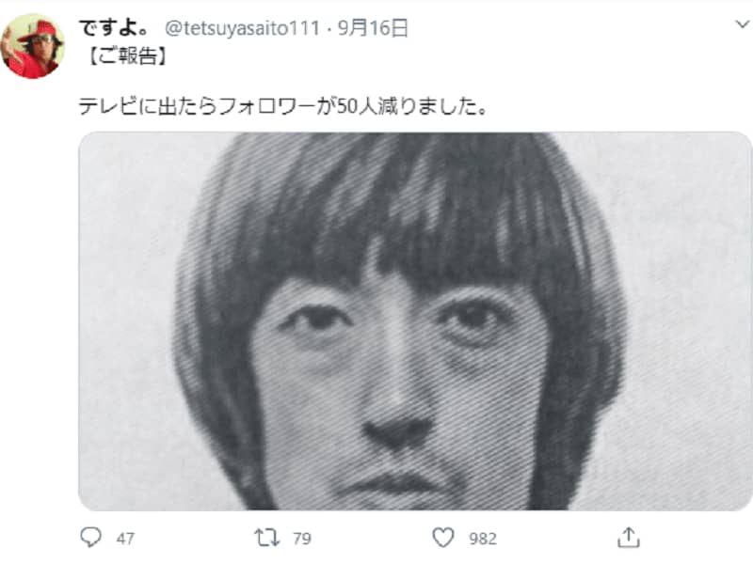Enlarge the attached black-and-white portrait image
This screenshot has width=753, height=563.
[415, 321]
